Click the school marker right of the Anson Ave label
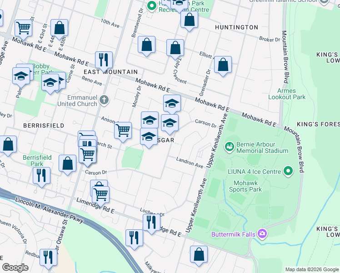Viewport: 340px width, 273px height. click(150, 121)
